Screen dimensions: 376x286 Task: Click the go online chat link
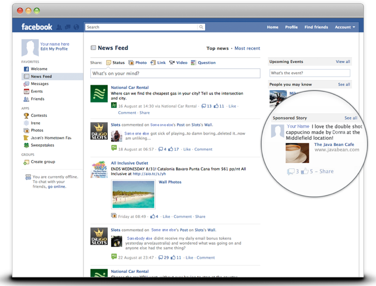[x=57, y=187]
